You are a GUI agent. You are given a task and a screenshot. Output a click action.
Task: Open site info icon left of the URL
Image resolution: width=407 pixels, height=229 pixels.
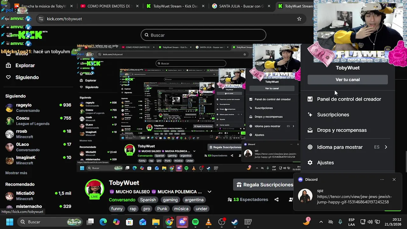(41, 19)
